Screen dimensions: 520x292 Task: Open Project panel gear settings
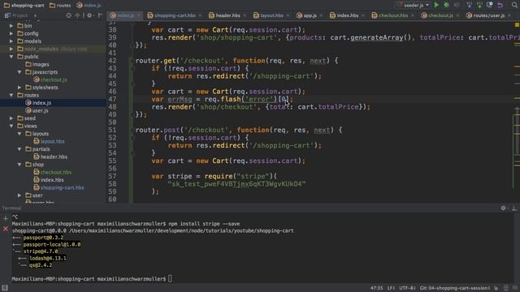click(x=89, y=15)
